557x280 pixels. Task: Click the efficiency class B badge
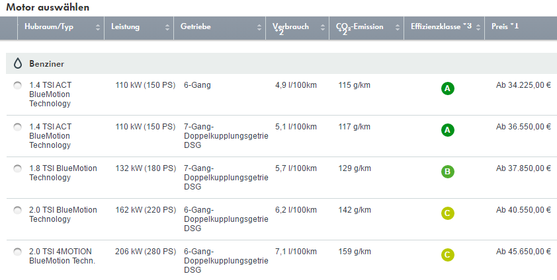(x=448, y=172)
